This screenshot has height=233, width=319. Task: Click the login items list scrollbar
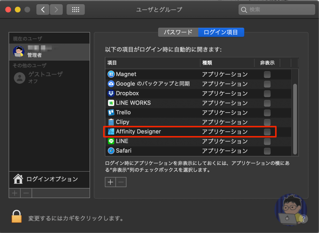(295, 119)
